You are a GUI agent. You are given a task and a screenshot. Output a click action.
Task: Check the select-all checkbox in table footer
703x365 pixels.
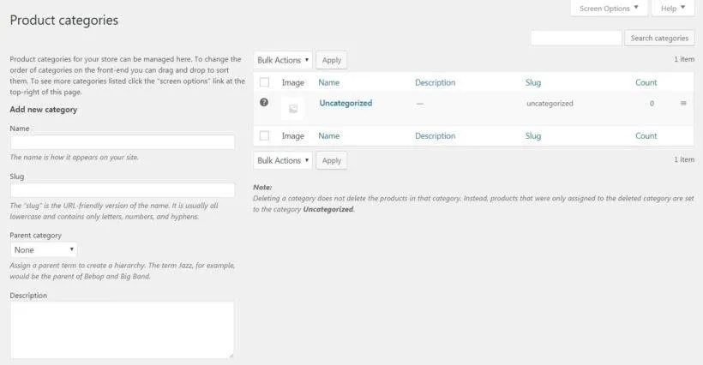[x=264, y=136]
